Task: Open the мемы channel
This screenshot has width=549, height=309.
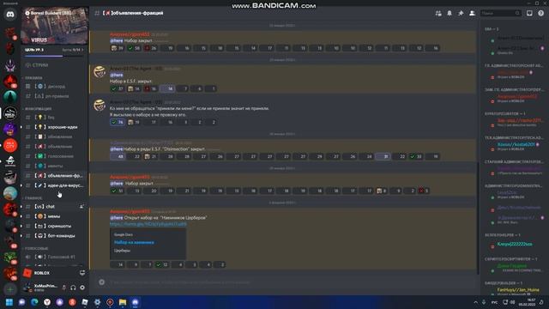Action: coord(54,216)
